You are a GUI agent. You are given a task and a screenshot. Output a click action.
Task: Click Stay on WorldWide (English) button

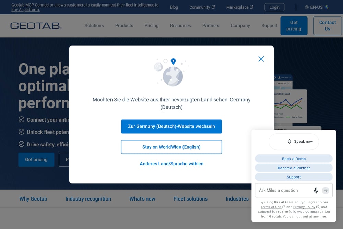[x=171, y=147]
